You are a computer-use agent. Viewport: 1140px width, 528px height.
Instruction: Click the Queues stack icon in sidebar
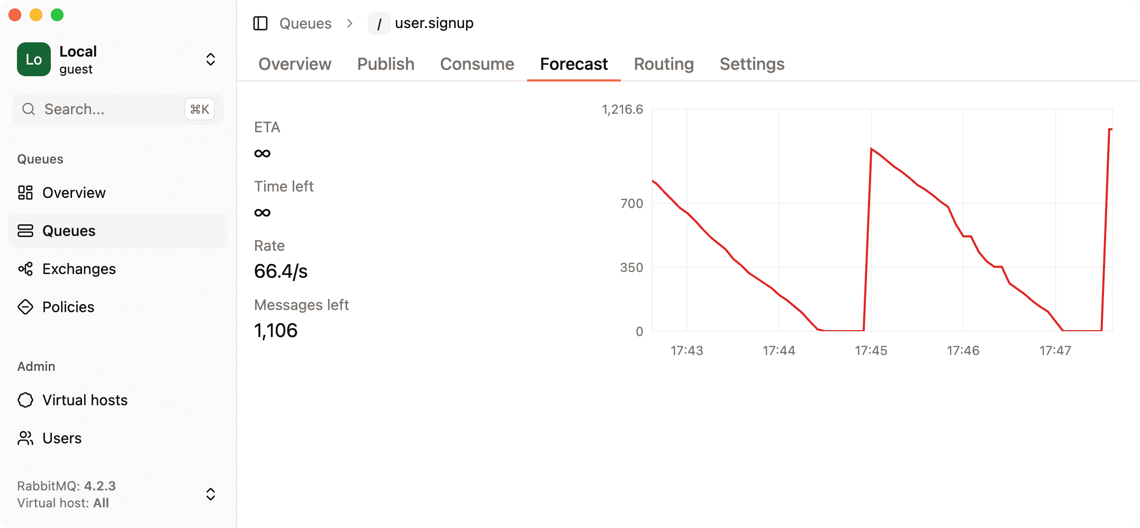click(25, 231)
